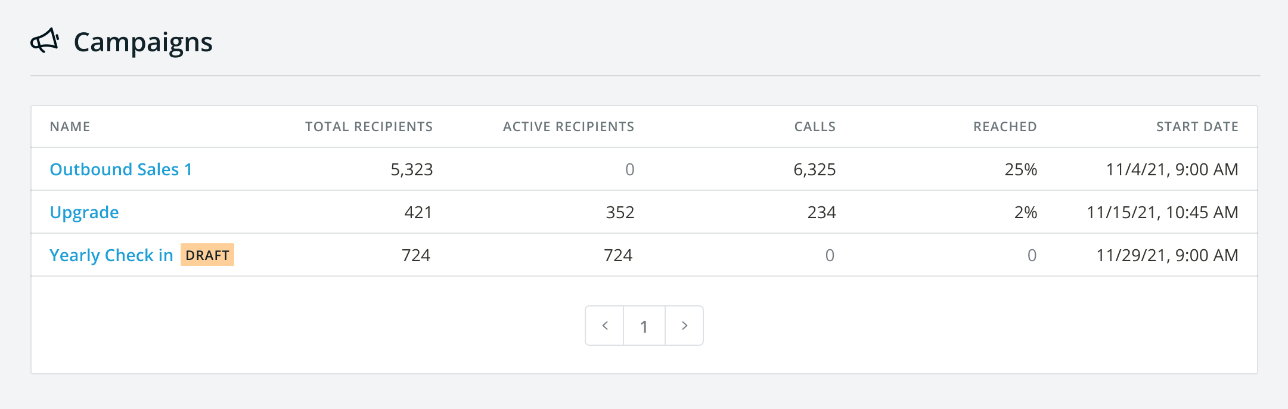
Task: Click the megaphone Campaigns icon
Action: [45, 42]
